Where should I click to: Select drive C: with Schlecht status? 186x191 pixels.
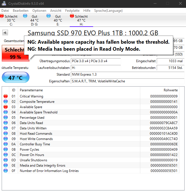pyautogui.click(x=11, y=20)
